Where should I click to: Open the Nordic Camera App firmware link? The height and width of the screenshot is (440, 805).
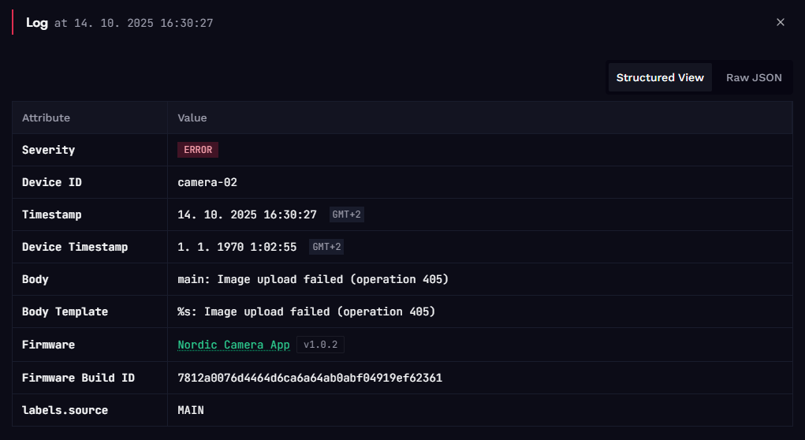coord(233,345)
